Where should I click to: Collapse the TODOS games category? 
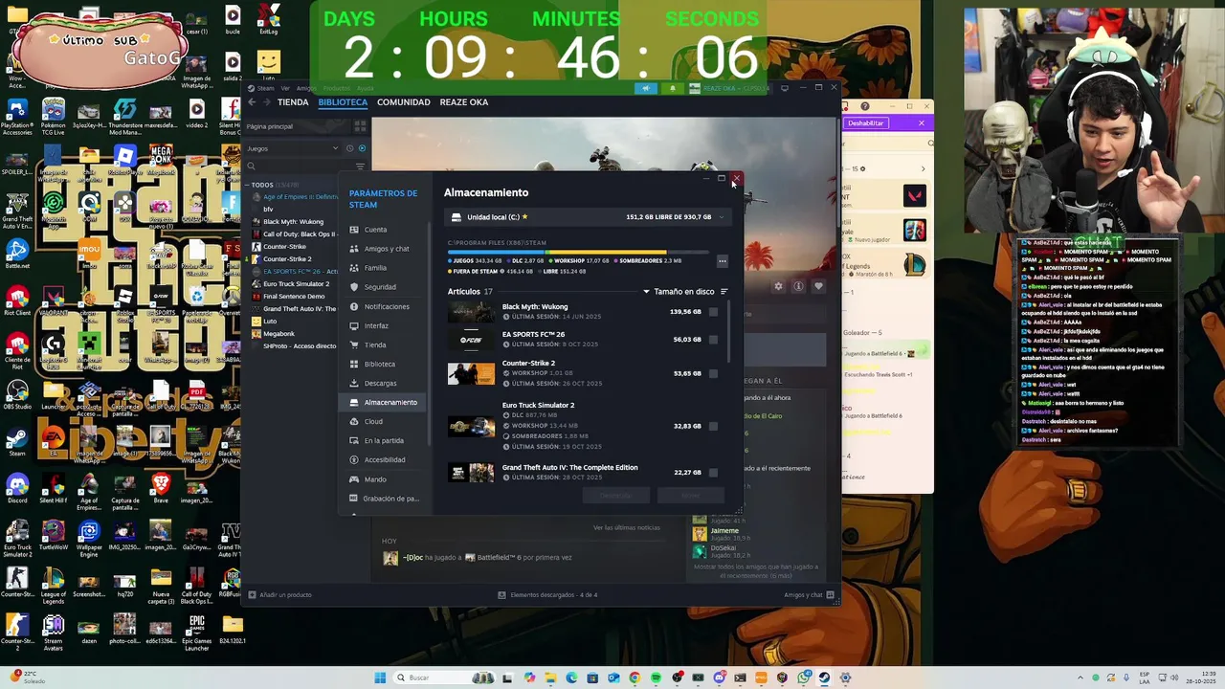(248, 185)
